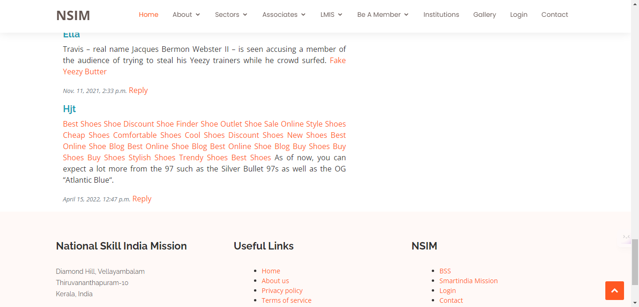Expand the Be A Member menu
The width and height of the screenshot is (639, 307).
(383, 14)
